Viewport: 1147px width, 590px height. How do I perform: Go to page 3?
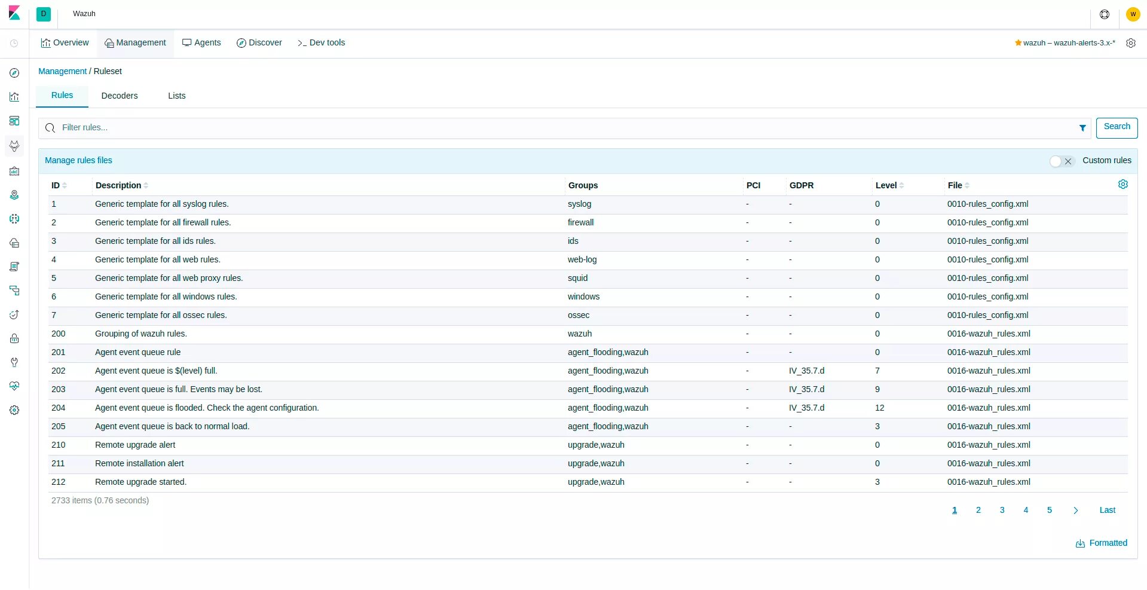tap(1002, 510)
